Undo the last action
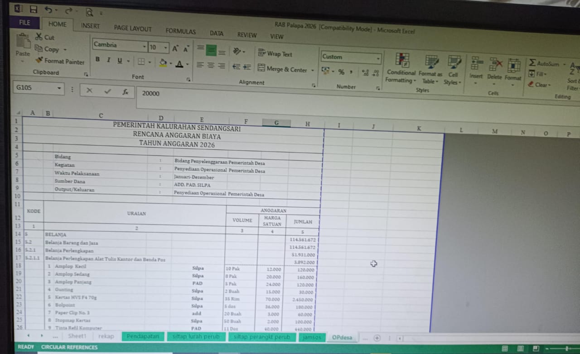Viewport: 580px width, 354px height. coord(48,10)
